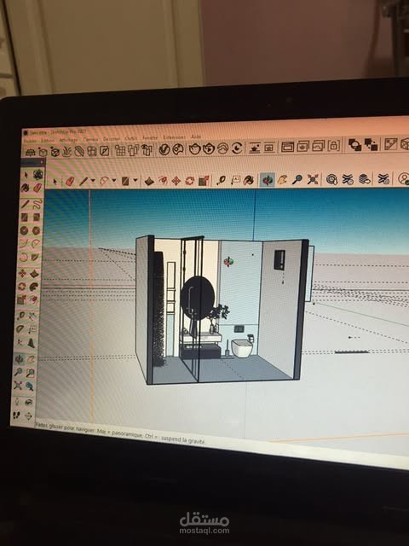Pick Paint Bucket in the horizontal toolbar
The height and width of the screenshot is (546, 409).
(x=248, y=180)
